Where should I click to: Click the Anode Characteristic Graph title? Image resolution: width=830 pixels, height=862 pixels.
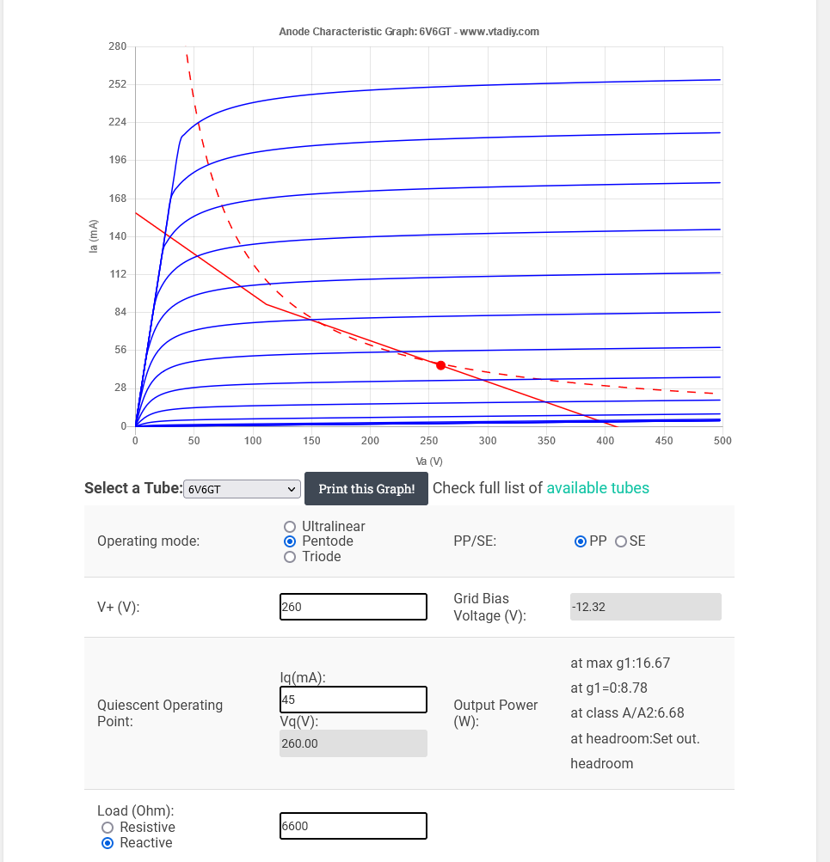click(x=409, y=32)
